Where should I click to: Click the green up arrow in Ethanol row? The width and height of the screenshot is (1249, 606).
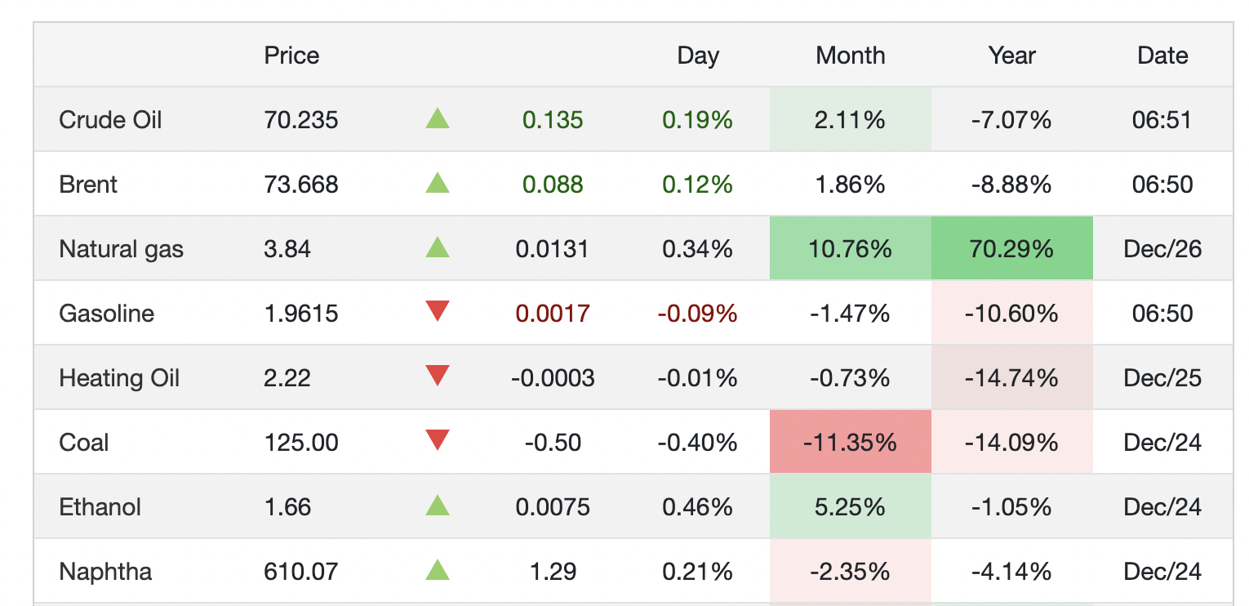pyautogui.click(x=438, y=506)
